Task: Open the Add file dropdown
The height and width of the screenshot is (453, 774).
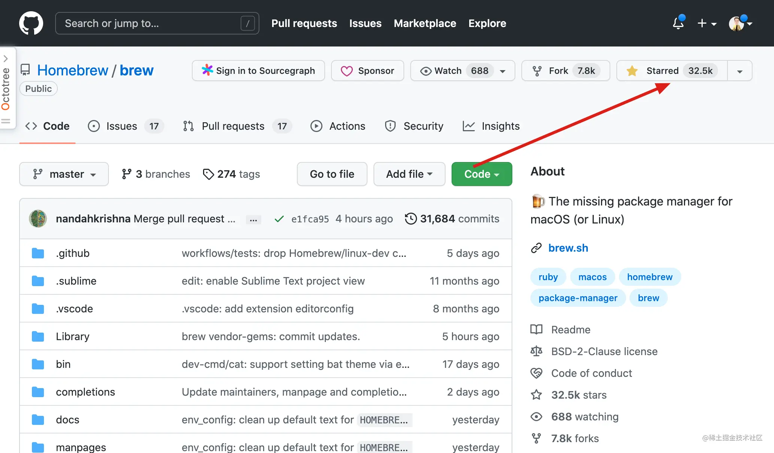Action: [x=410, y=174]
